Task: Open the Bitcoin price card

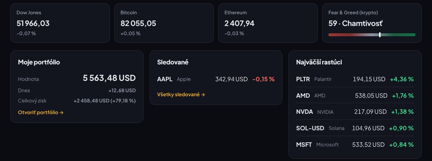Action: 164,23
